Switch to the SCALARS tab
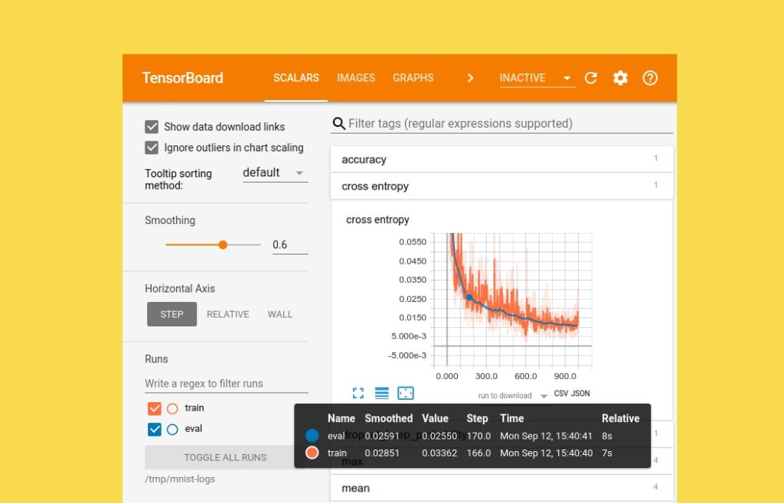The height and width of the screenshot is (503, 784). pos(296,78)
